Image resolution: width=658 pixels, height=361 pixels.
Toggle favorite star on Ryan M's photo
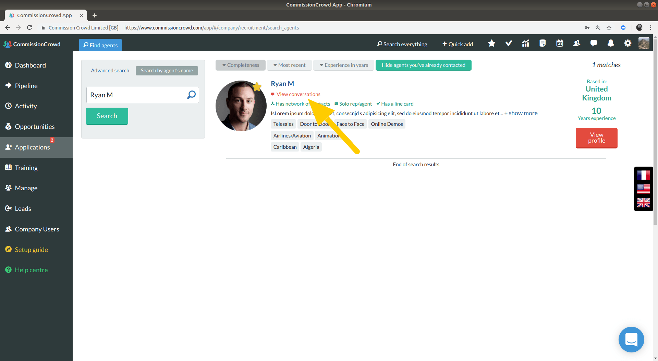[257, 87]
